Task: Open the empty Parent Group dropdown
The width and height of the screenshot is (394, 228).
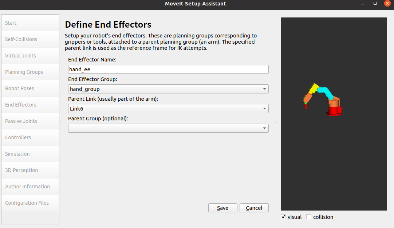Action: click(168, 128)
